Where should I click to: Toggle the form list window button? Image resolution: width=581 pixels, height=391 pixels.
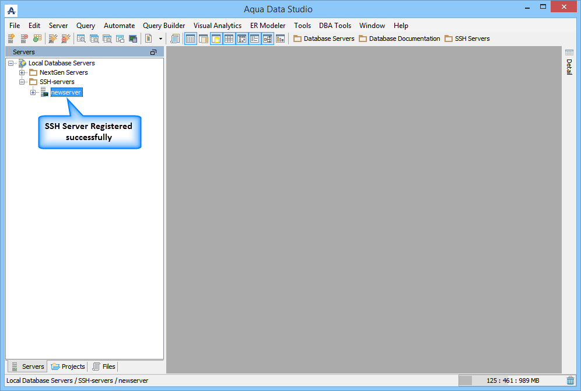tap(254, 39)
